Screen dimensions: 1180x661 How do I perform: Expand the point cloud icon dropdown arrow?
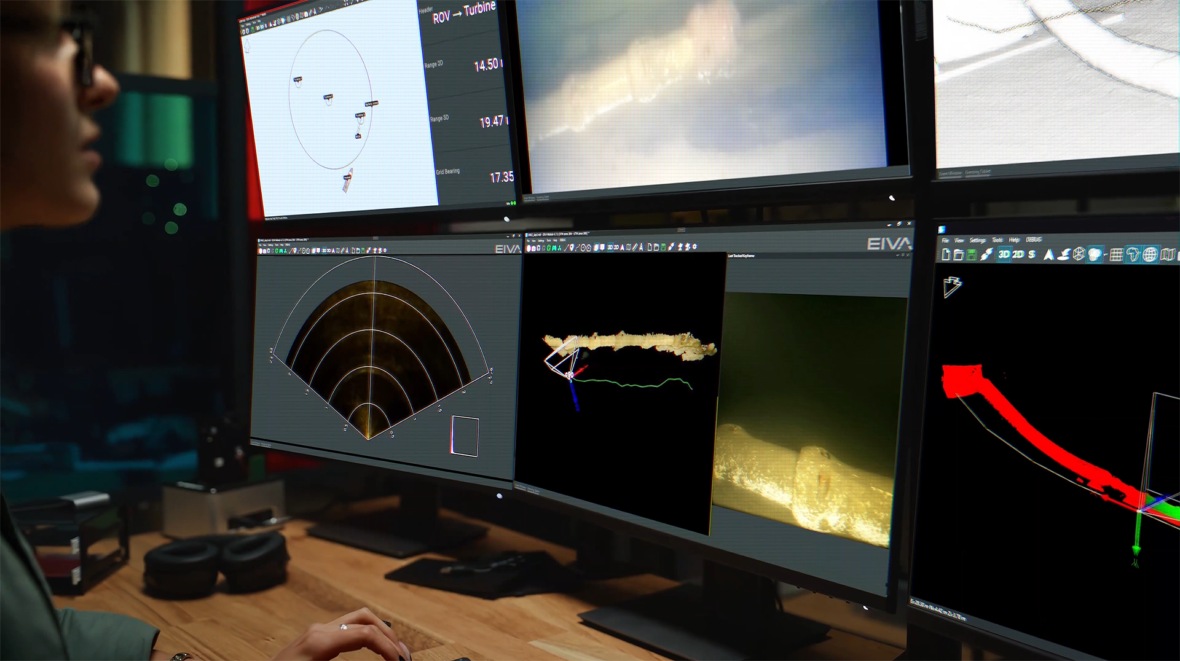click(1105, 254)
